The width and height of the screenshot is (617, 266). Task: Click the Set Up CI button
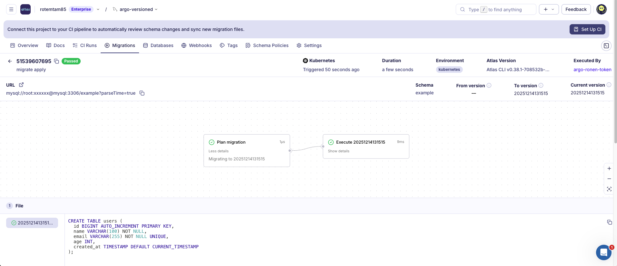click(x=587, y=29)
